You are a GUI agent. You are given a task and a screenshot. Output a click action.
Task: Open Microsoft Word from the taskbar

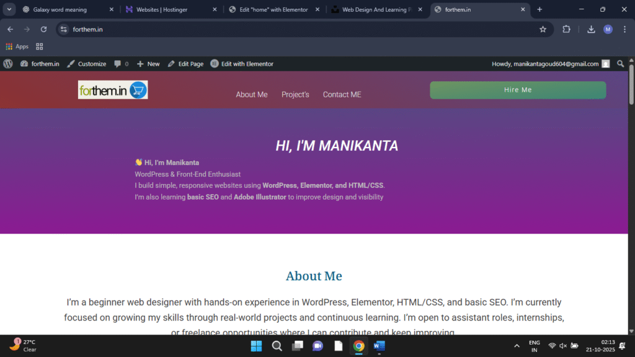pos(379,346)
